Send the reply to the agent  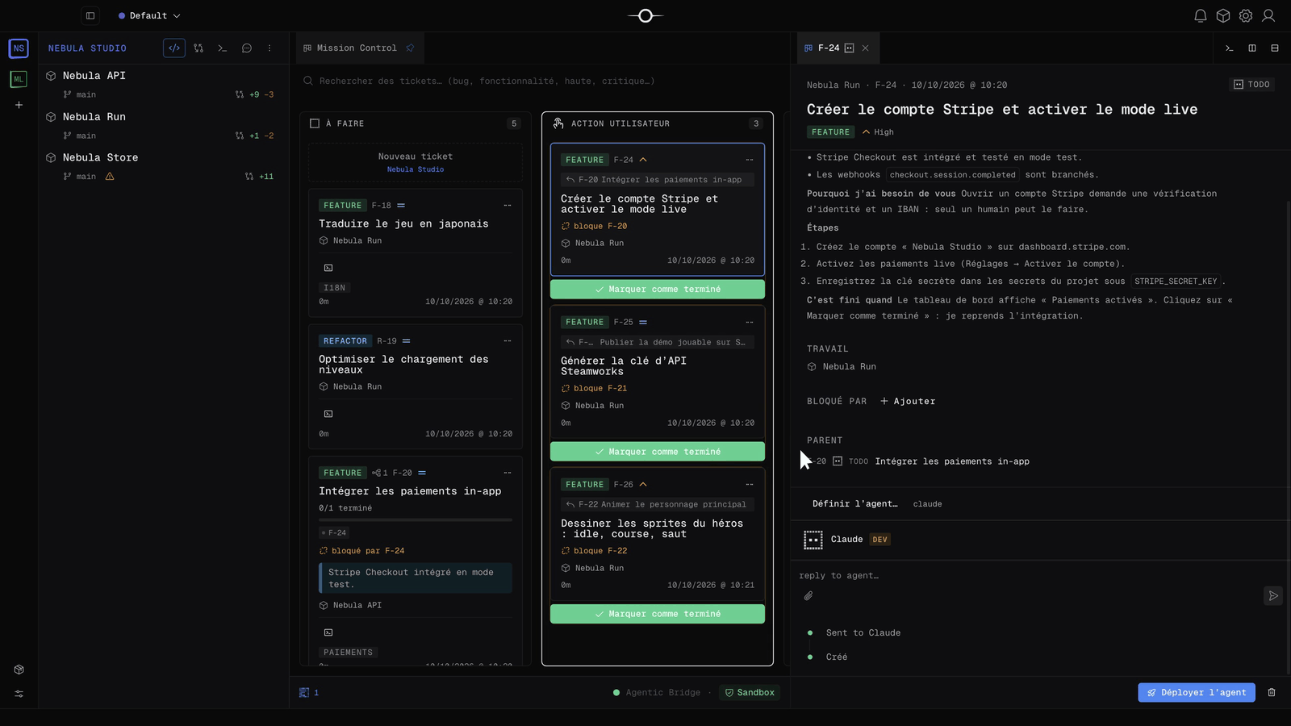[x=1273, y=596]
